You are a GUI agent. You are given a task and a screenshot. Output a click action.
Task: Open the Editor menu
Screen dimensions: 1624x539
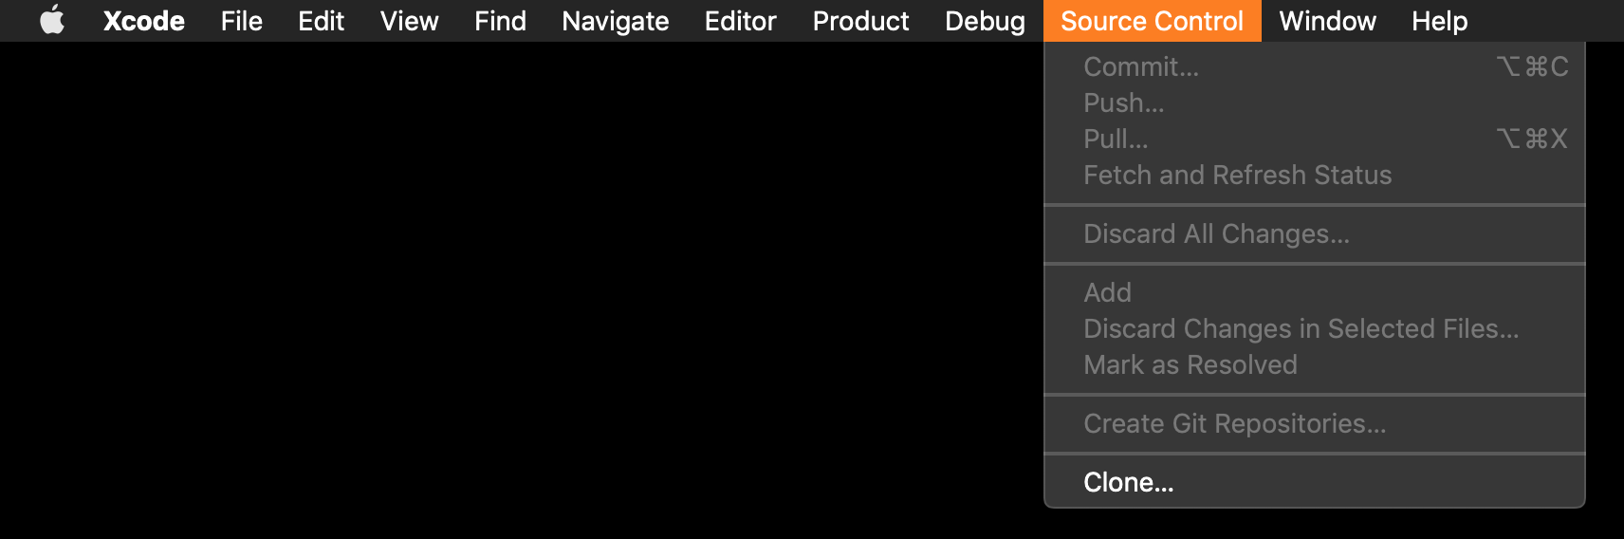740,21
